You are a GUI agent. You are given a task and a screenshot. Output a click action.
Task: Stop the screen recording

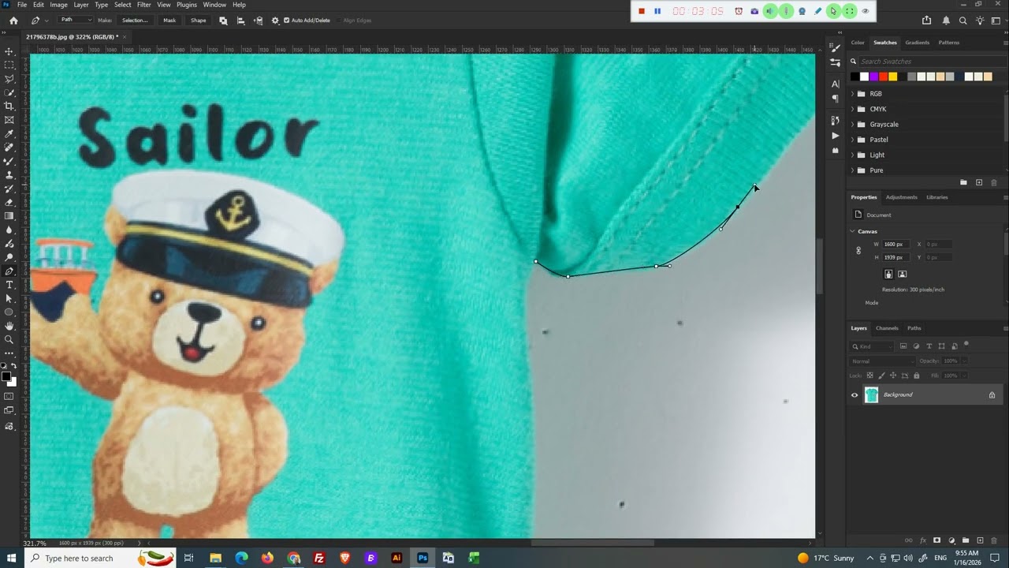[x=642, y=11]
